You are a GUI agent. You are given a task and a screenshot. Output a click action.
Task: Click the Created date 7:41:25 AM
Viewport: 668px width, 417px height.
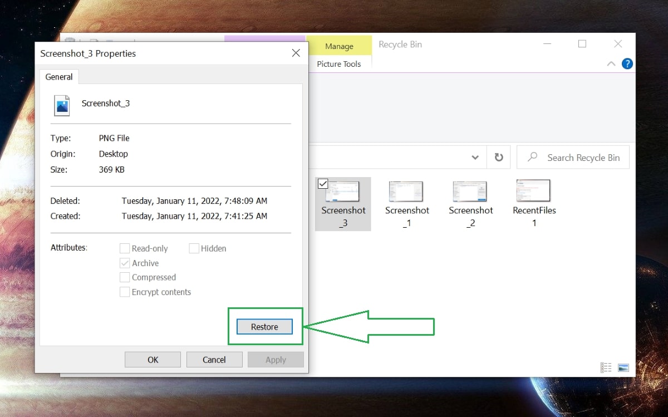click(x=194, y=216)
